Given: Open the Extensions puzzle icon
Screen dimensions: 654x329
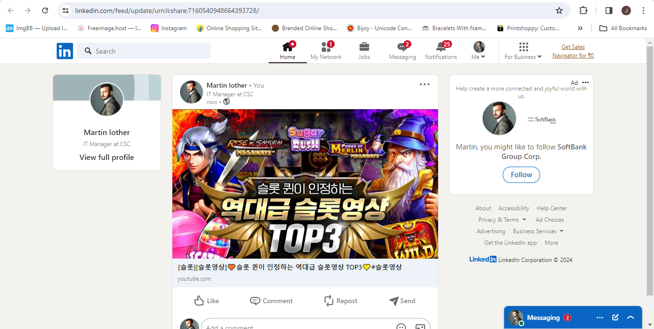Looking at the screenshot, I should (x=583, y=11).
